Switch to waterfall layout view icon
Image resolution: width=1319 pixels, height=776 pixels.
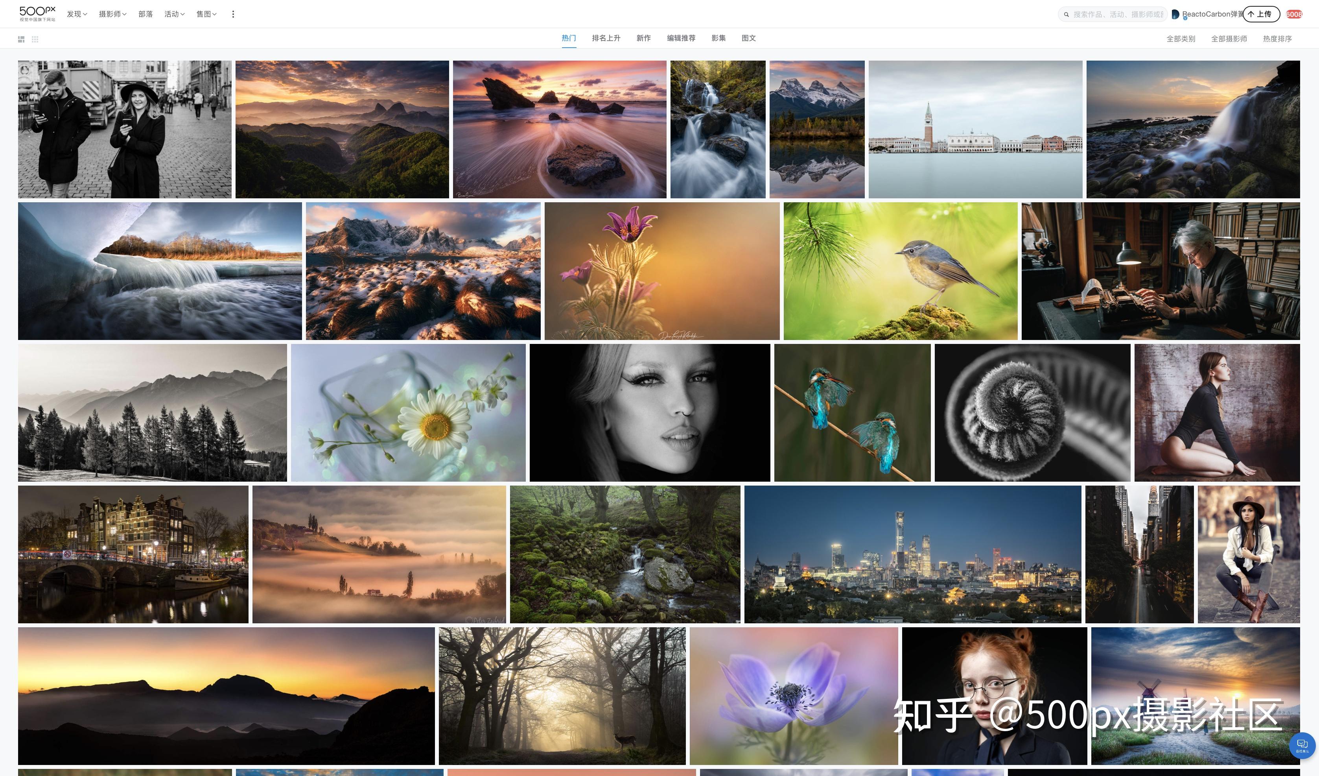click(x=22, y=39)
